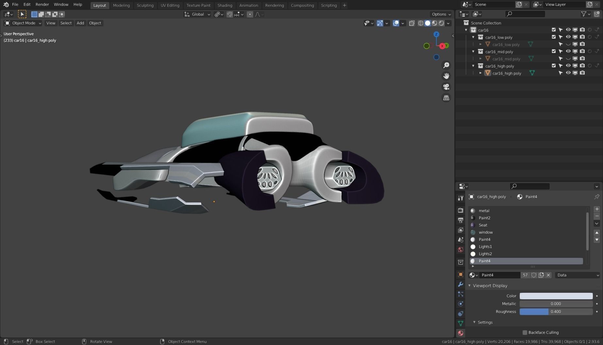Select the window material slot

click(526, 232)
